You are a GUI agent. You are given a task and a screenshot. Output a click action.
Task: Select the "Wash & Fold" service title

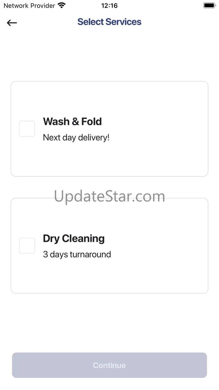tap(72, 121)
